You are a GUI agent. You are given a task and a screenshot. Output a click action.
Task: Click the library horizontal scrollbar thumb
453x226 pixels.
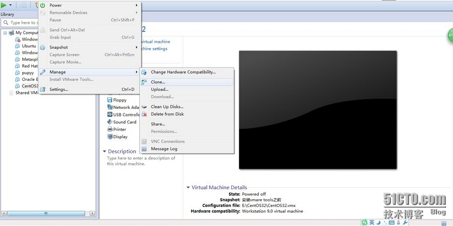46,213
